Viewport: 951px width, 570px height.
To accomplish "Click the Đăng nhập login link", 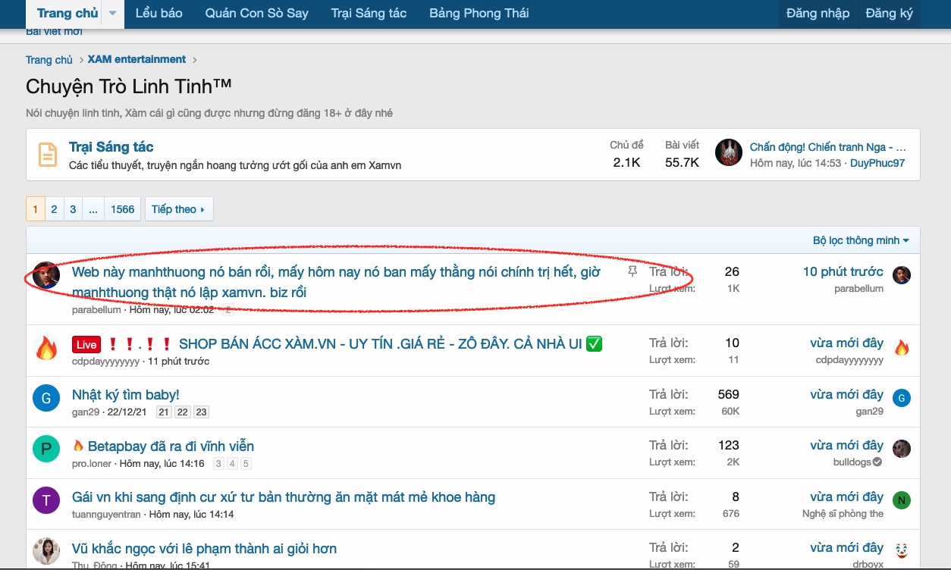I will (x=818, y=14).
